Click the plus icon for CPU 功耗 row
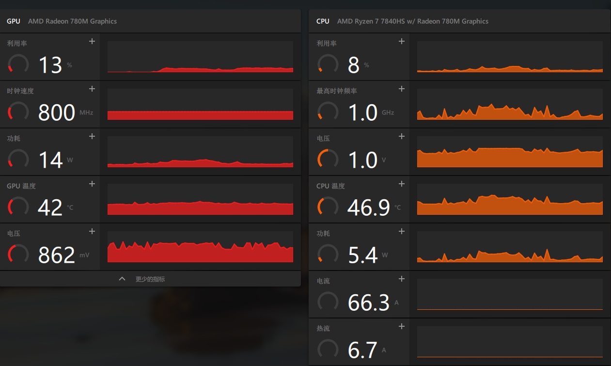 401,232
